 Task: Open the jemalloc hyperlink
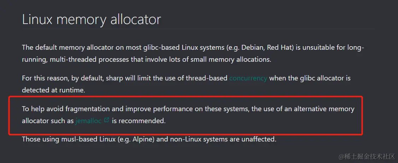(x=88, y=121)
